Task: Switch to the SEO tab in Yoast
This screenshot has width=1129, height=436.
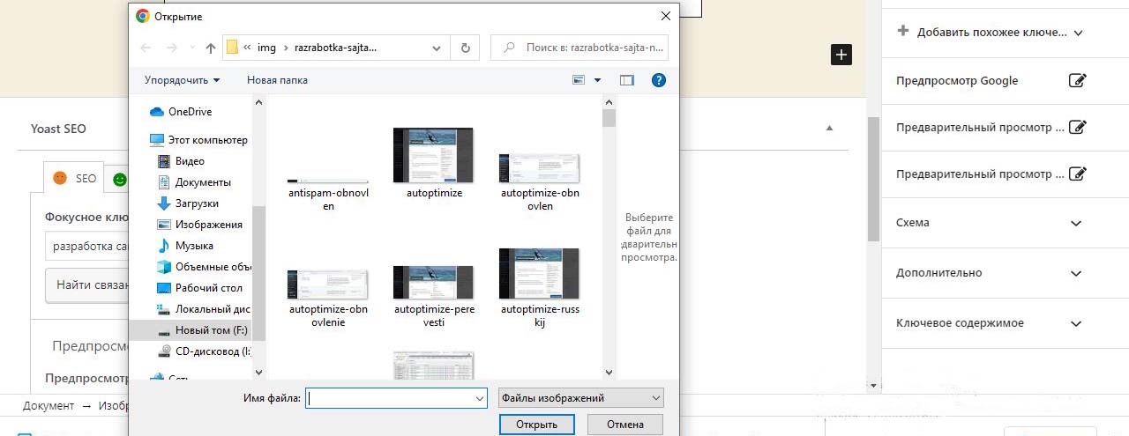Action: [75, 179]
